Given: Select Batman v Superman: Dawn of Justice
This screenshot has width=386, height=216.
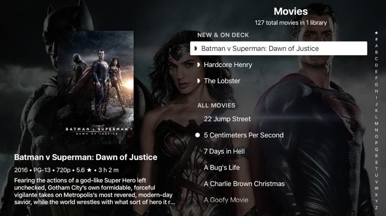Looking at the screenshot, I should (x=278, y=48).
